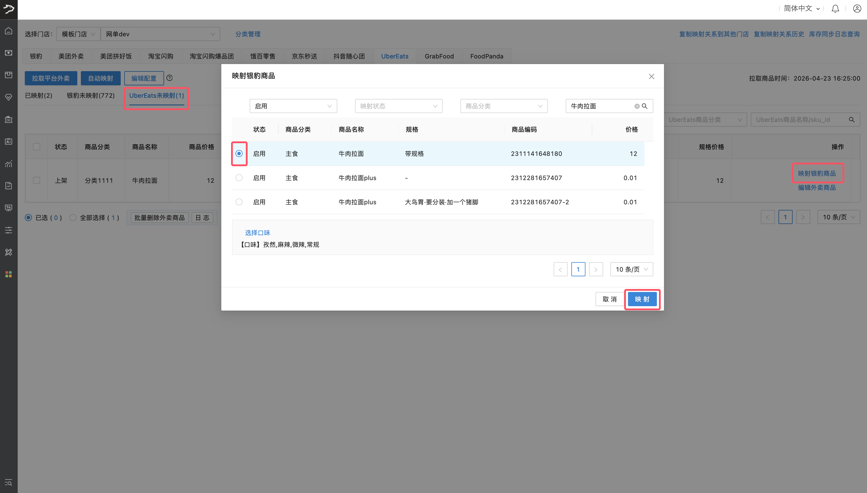The width and height of the screenshot is (867, 493).
Task: Click the Pospal logo icon in the sidebar
Action: pos(9,9)
